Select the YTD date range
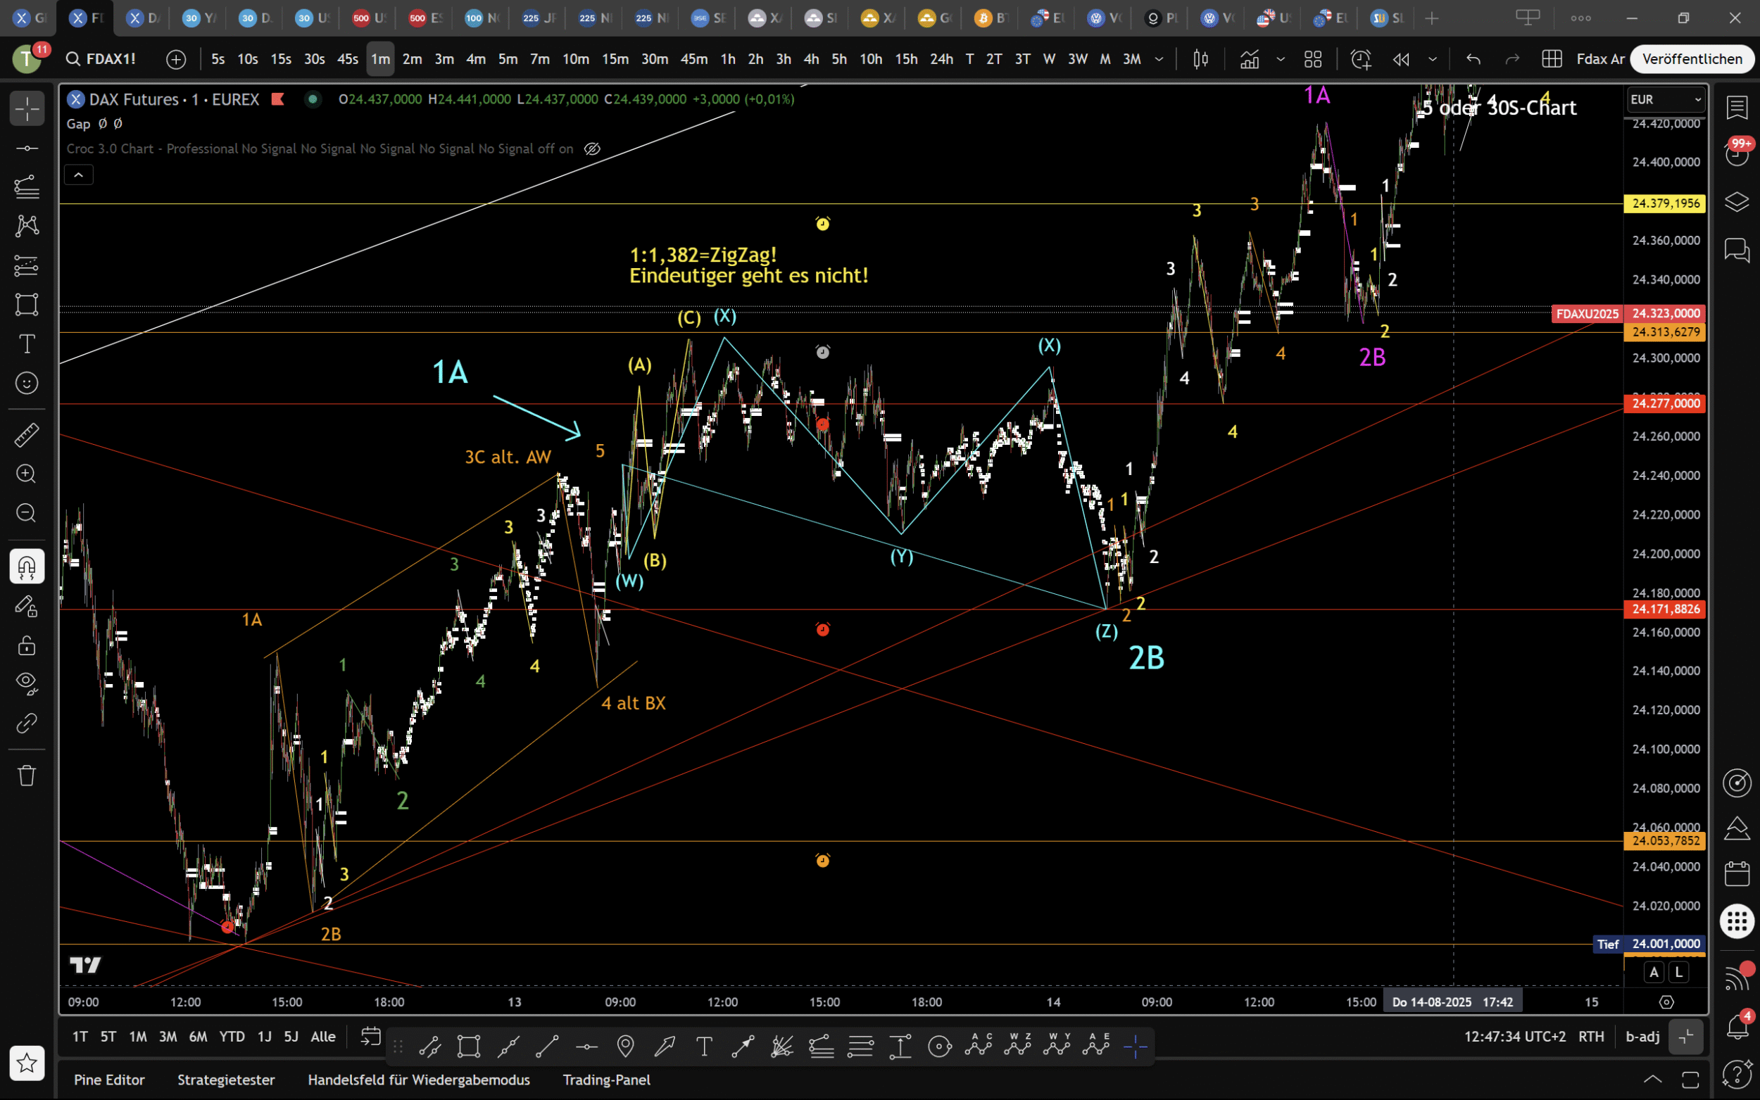Screen dimensions: 1760x1100 pos(232,1037)
